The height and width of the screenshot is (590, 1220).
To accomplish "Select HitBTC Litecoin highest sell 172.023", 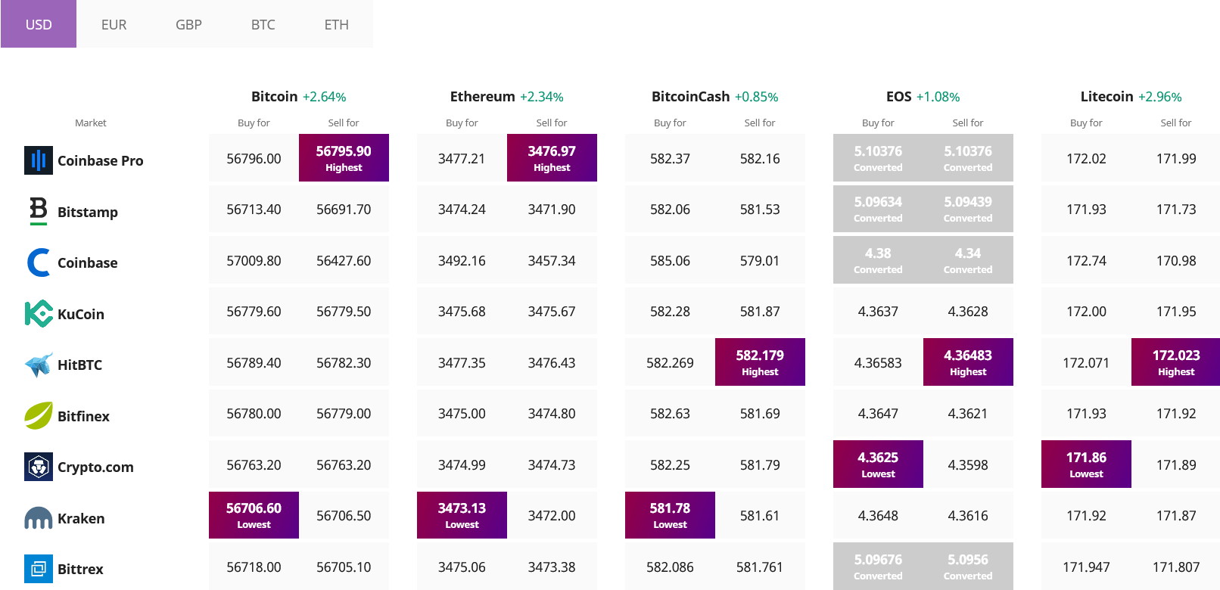I will pos(1176,362).
